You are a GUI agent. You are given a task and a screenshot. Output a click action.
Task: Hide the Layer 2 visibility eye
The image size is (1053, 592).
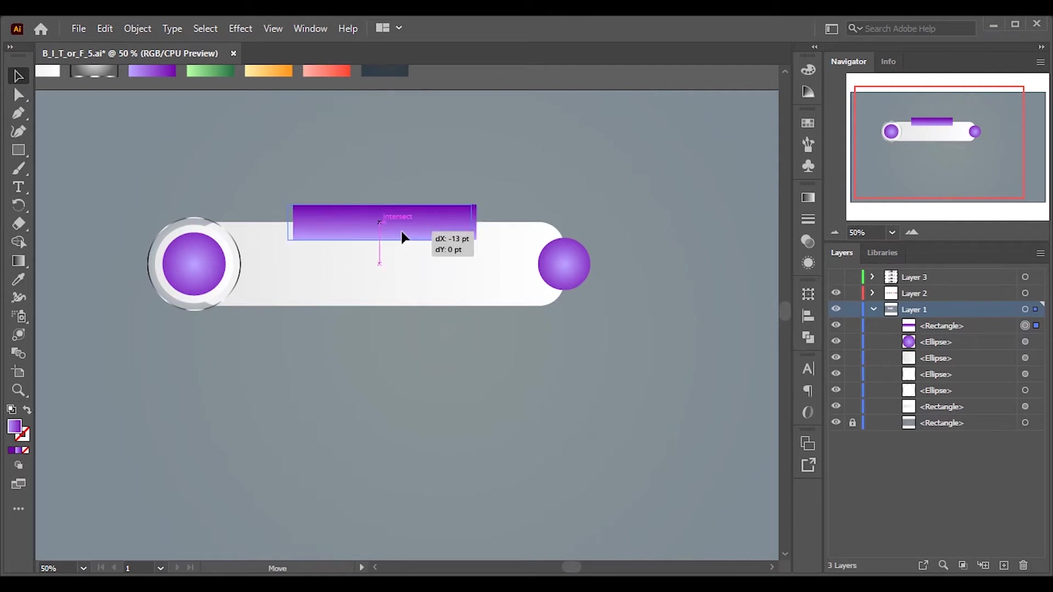pos(836,293)
